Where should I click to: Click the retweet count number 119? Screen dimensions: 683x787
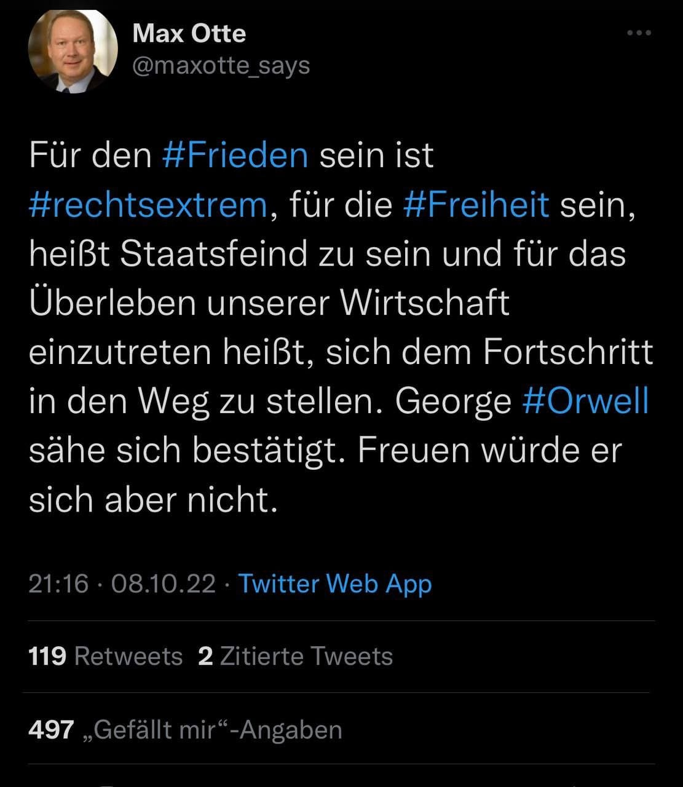tap(47, 656)
